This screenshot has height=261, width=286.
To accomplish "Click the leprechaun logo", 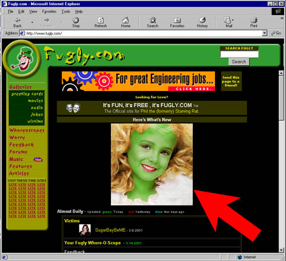I will point(21,59).
